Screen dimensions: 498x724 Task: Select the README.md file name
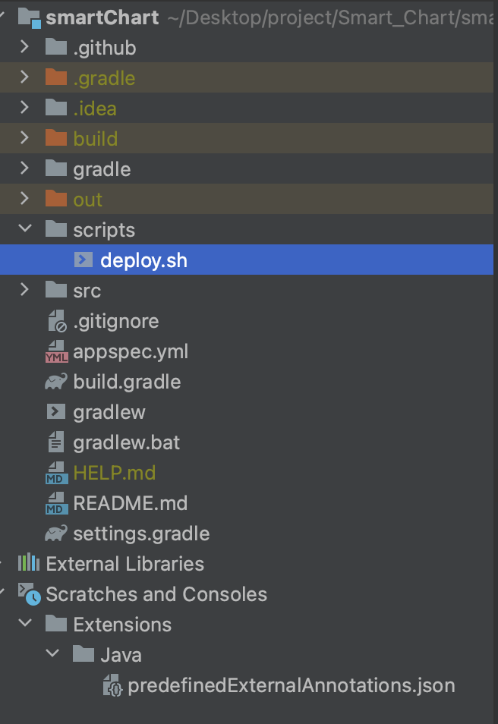[x=131, y=503]
